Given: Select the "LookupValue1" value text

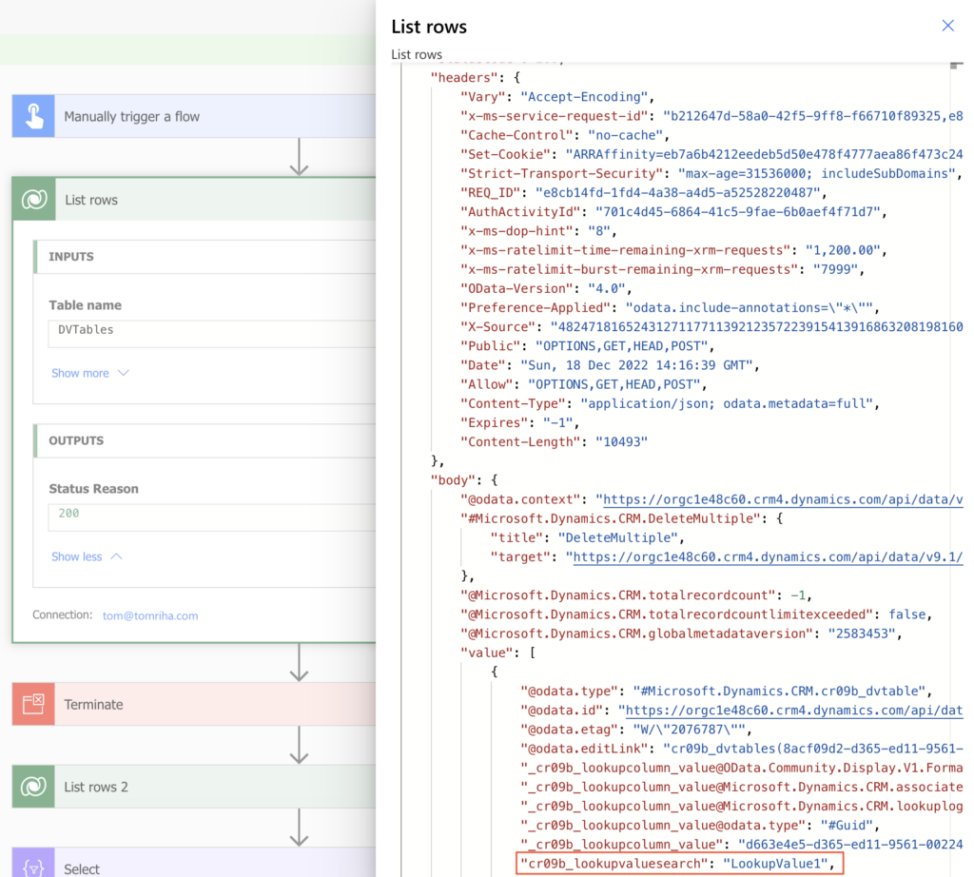Looking at the screenshot, I should click(x=775, y=864).
